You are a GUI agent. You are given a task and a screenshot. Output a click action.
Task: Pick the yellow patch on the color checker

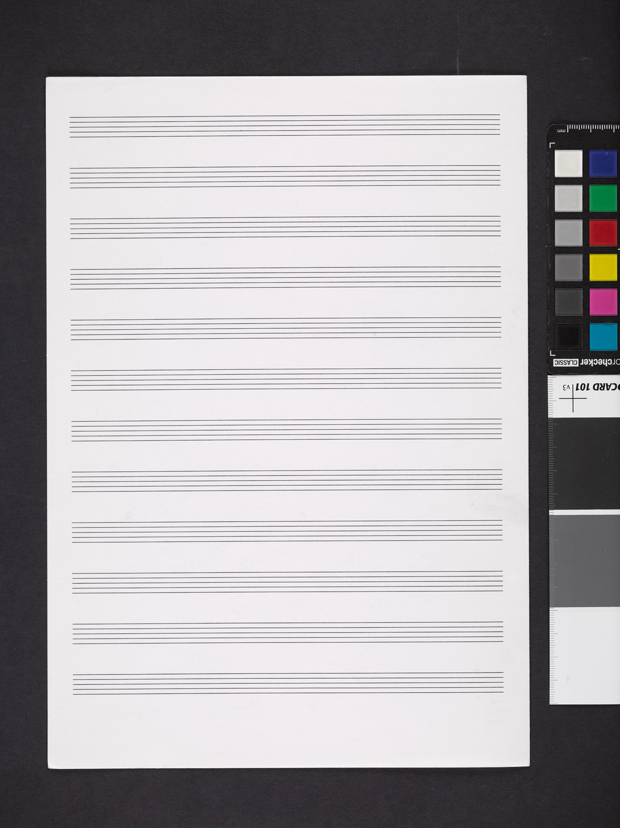[603, 267]
